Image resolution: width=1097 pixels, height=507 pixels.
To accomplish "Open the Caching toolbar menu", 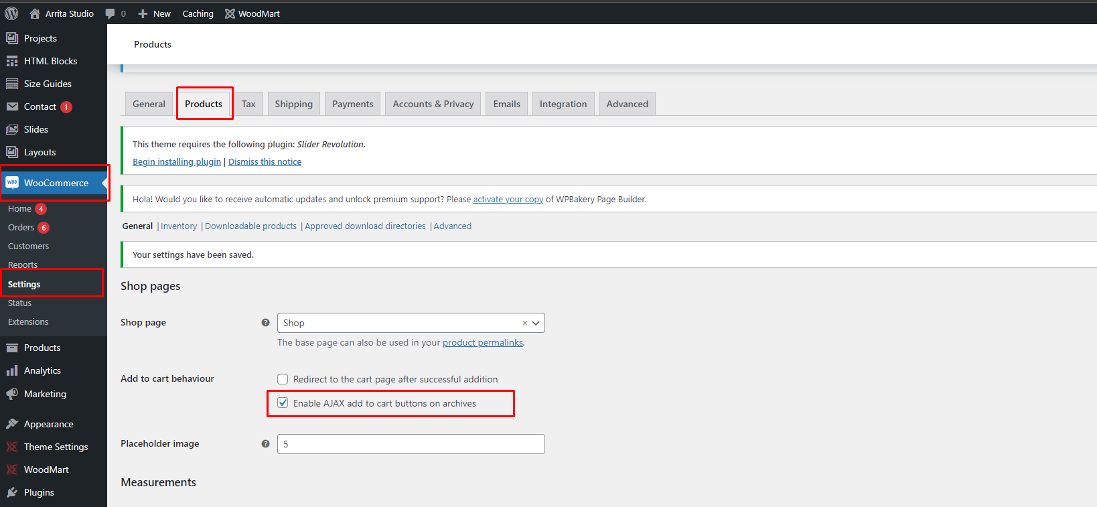I will pyautogui.click(x=198, y=13).
